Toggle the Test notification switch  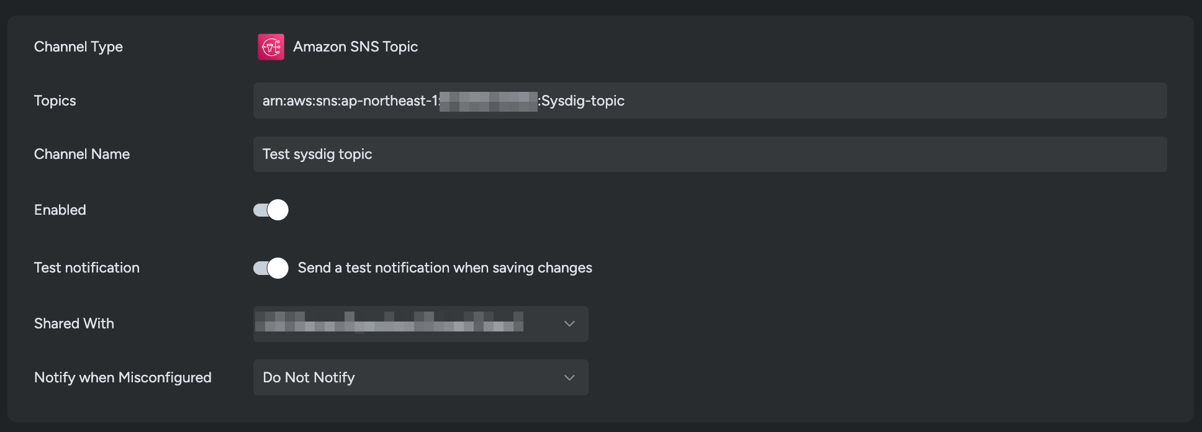point(271,268)
